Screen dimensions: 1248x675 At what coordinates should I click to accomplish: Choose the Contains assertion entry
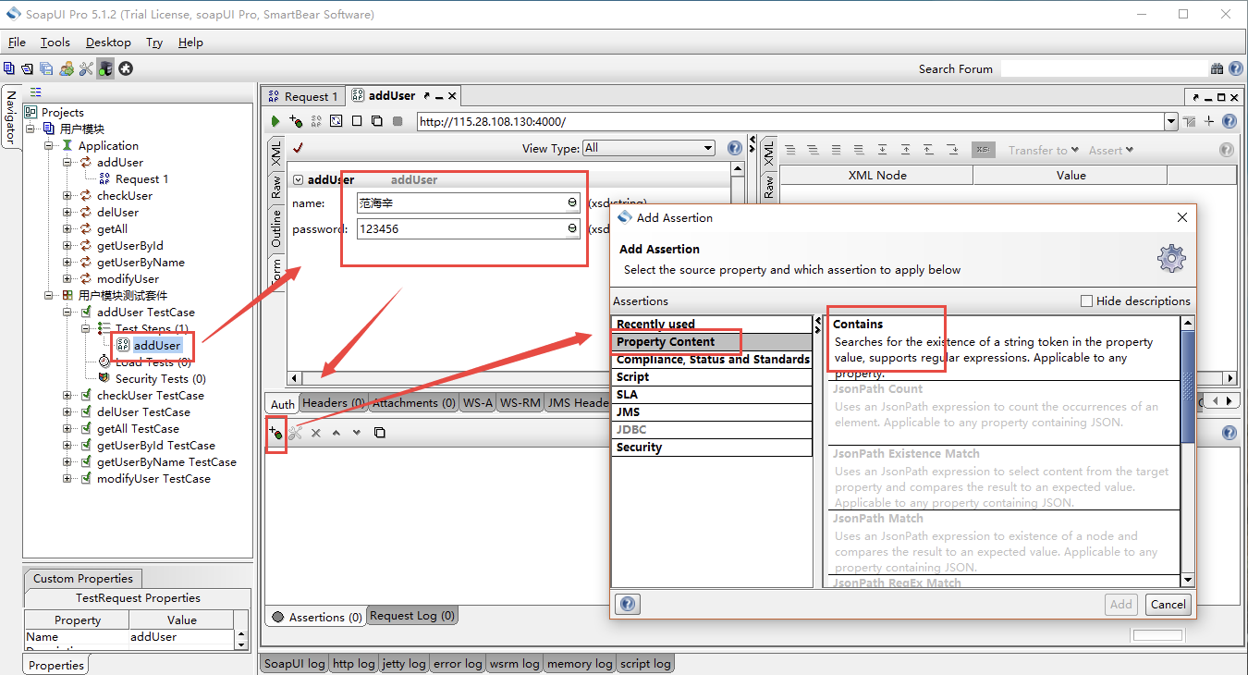(x=1004, y=349)
